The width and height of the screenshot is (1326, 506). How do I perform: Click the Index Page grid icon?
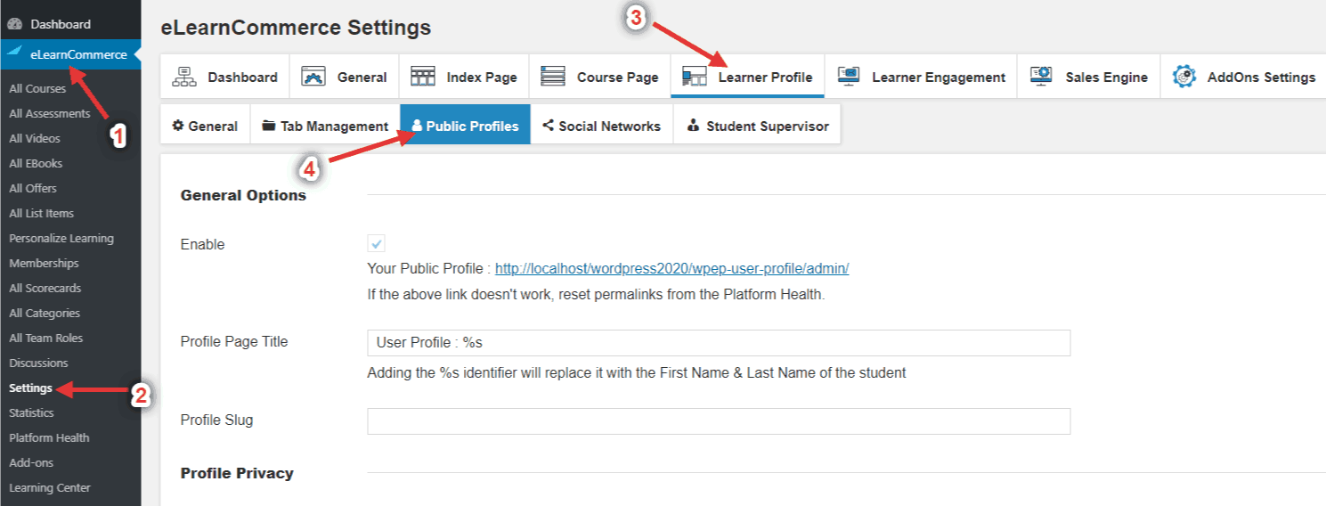point(422,77)
